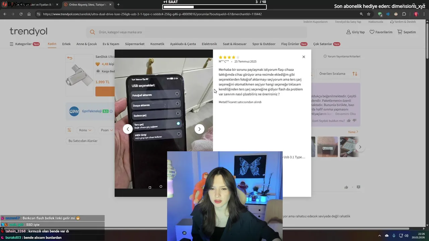Select the Ayakkabı & Çanta tab
This screenshot has height=241, width=429.
coord(183,44)
